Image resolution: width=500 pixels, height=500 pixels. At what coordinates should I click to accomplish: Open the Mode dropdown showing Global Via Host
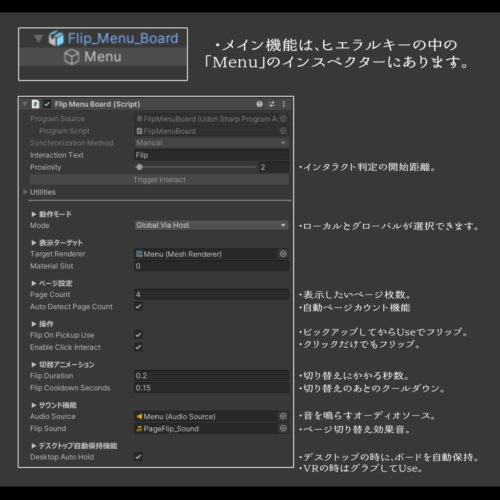tap(211, 225)
